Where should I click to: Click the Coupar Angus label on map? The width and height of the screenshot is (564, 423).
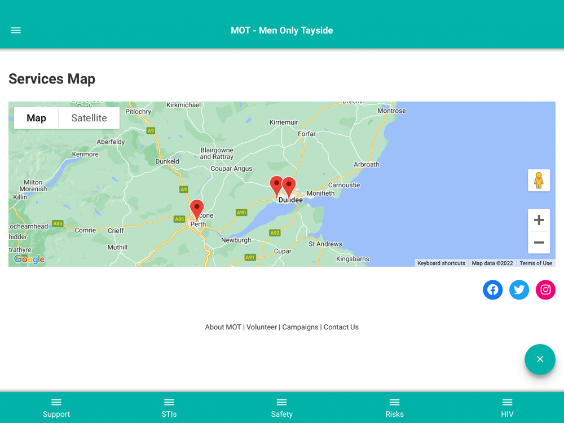[x=231, y=169]
